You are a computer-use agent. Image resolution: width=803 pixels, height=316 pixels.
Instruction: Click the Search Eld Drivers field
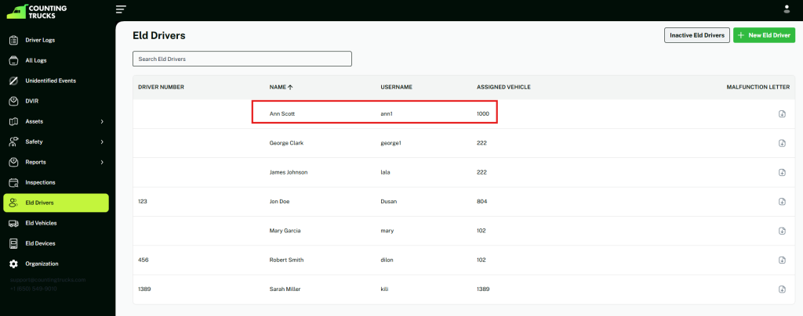[x=242, y=59]
